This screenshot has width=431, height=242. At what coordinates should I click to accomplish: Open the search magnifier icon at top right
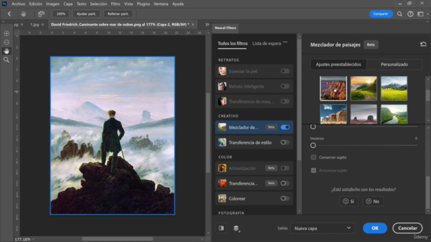tap(399, 14)
